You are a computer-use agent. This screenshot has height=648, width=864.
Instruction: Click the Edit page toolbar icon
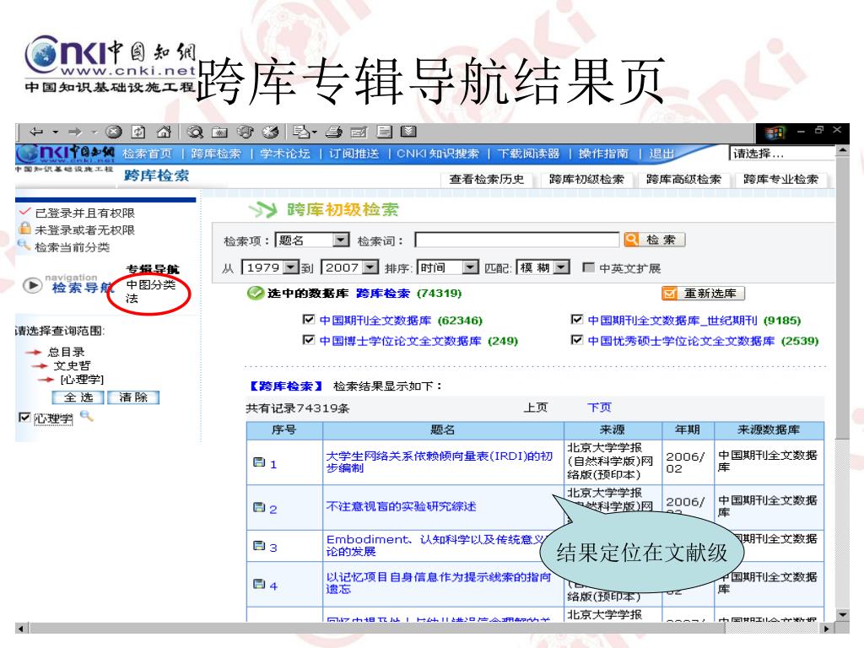pos(359,132)
